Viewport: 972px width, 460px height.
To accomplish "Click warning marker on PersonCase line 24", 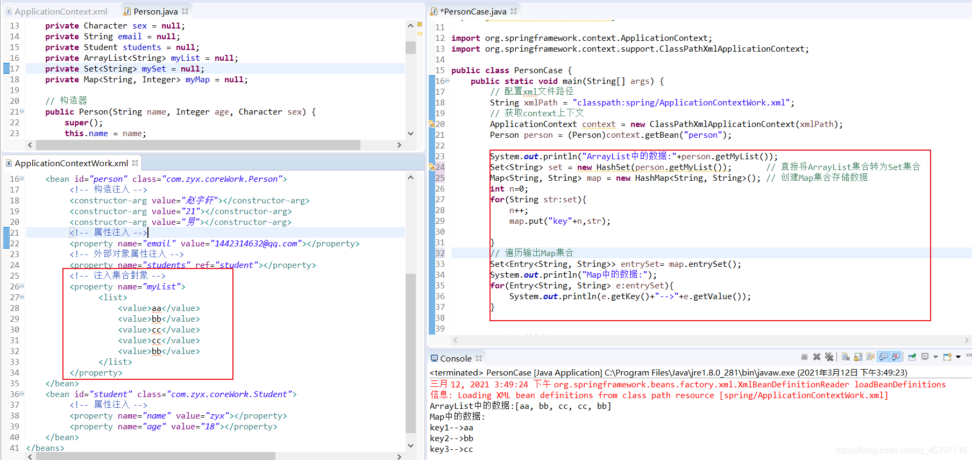I will coord(431,167).
